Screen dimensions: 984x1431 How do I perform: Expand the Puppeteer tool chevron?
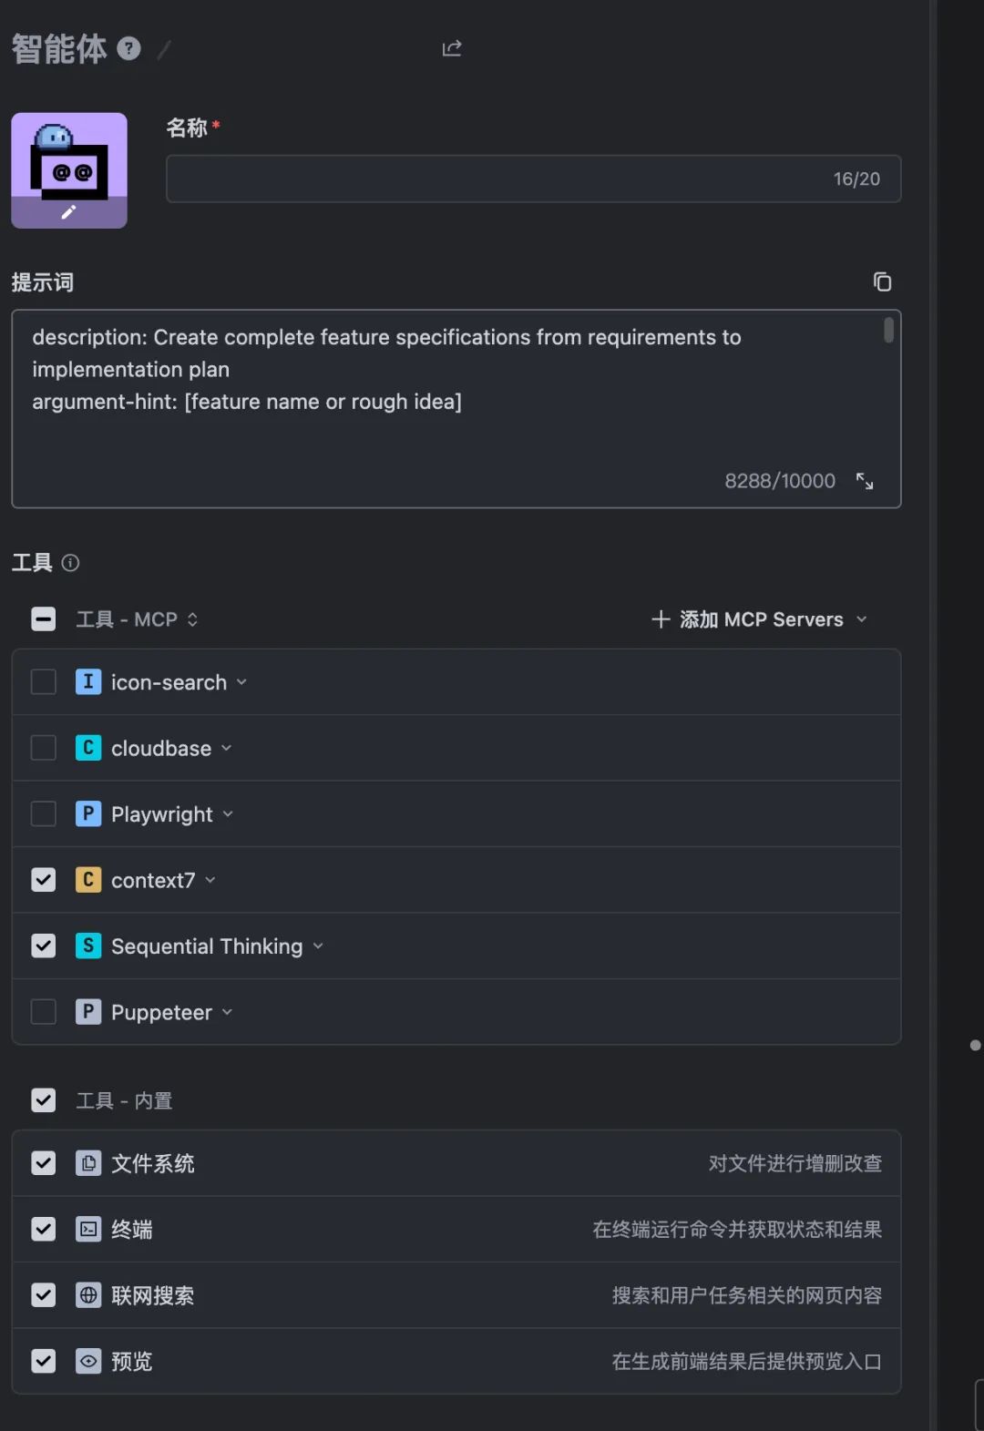tap(227, 1012)
